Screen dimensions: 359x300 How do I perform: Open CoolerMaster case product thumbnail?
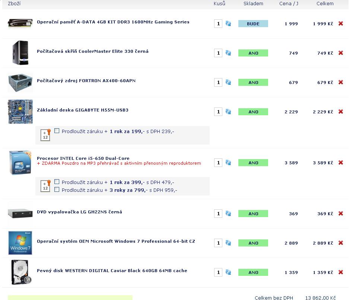click(20, 53)
